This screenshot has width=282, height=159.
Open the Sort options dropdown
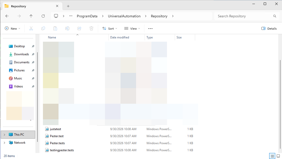[110, 28]
